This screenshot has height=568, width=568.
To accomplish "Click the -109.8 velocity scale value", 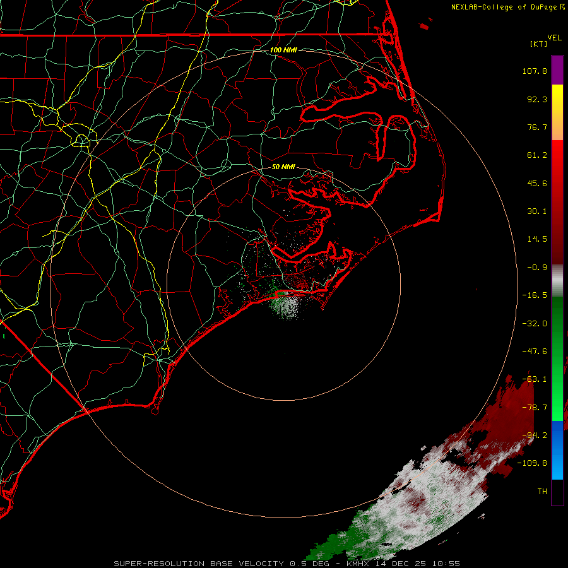I will (x=532, y=463).
